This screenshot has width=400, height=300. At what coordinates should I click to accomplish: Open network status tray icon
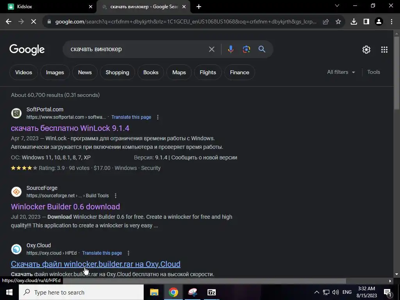coord(326,292)
